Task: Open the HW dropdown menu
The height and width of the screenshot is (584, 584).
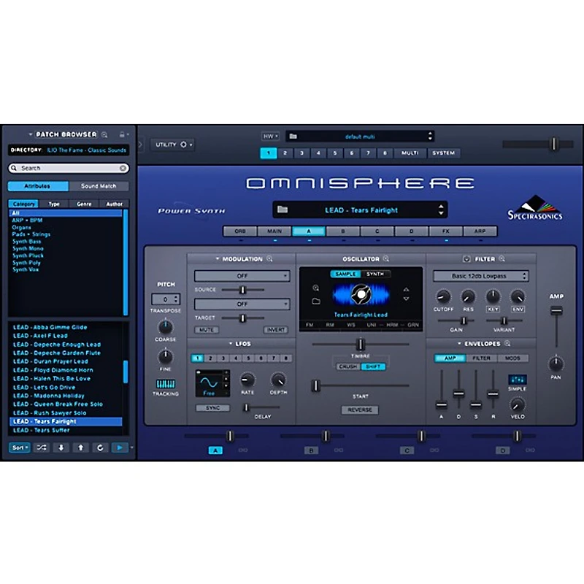Action: click(x=270, y=137)
